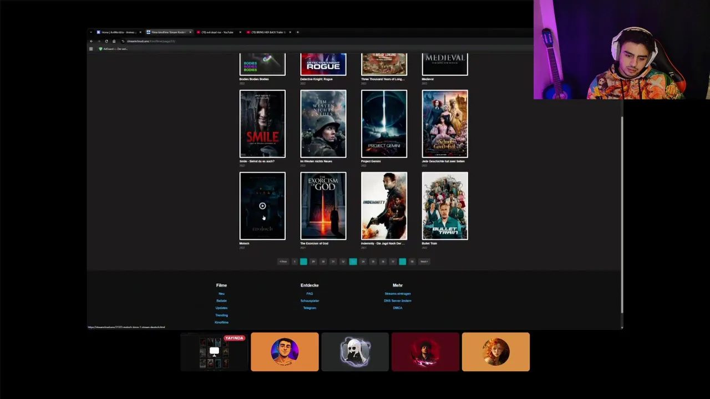
Task: Open the Kinofilme footer link
Action: coord(221,323)
